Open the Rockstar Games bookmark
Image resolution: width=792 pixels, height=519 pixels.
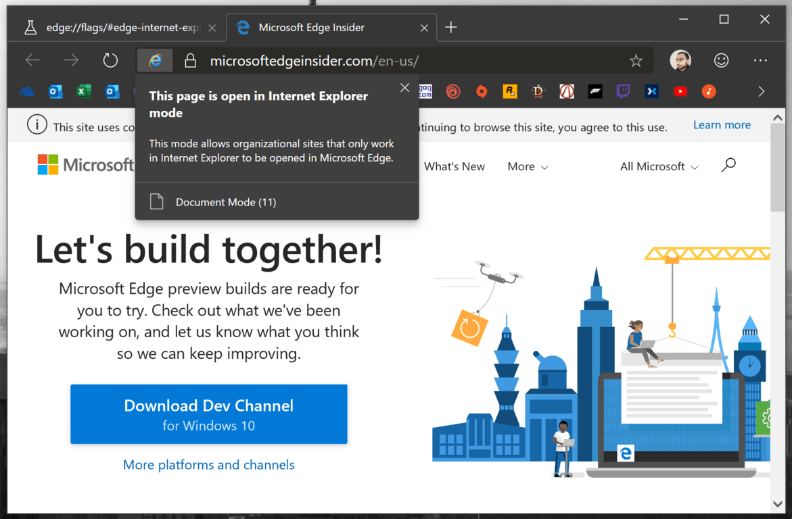pos(510,91)
